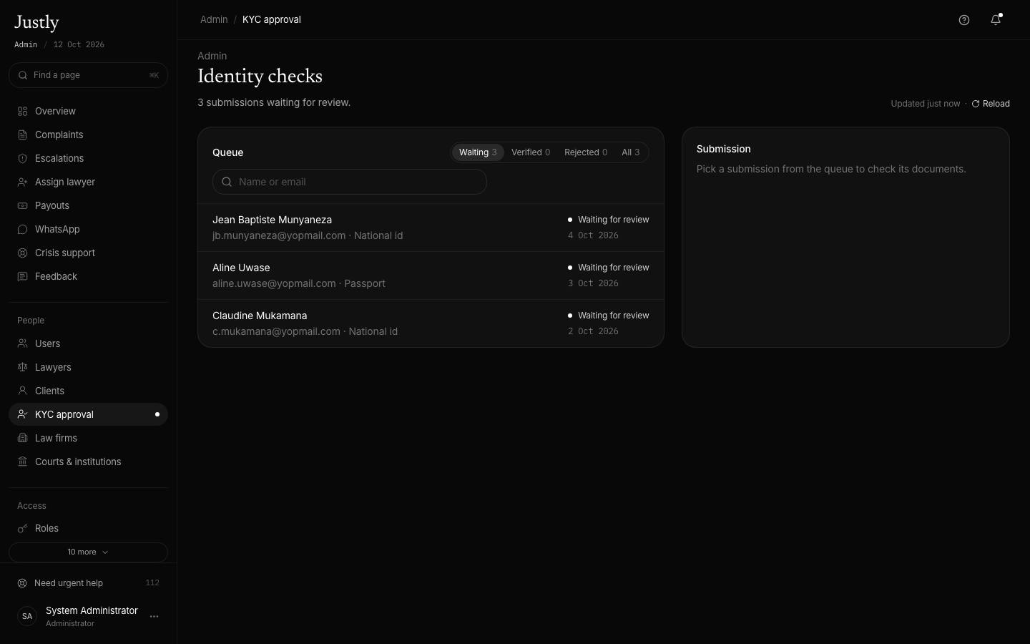This screenshot has width=1030, height=644.
Task: Open Escalations from the sidebar
Action: pyautogui.click(x=88, y=158)
